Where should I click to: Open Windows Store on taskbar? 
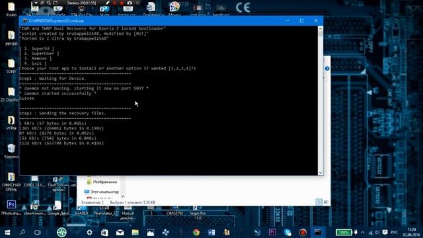pos(104,232)
